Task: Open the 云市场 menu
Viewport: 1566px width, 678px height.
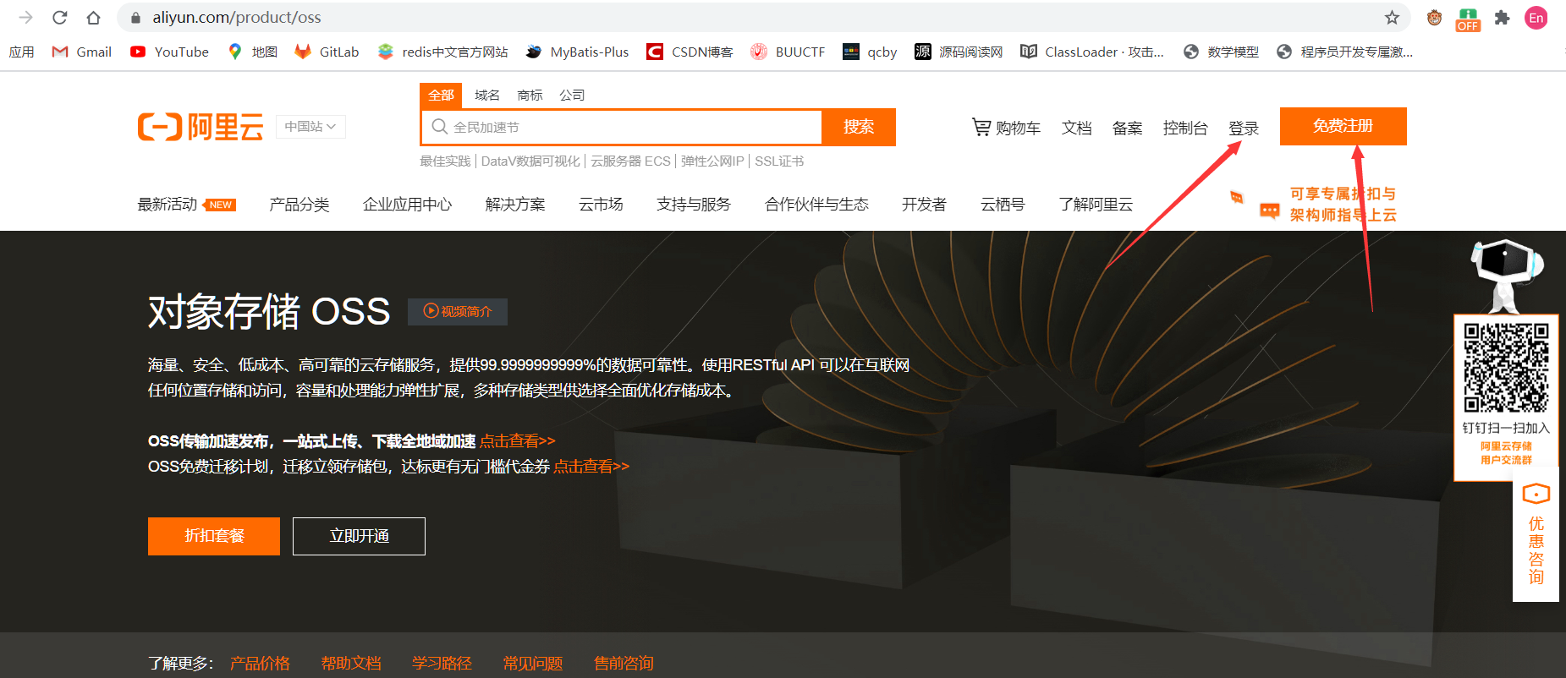Action: pyautogui.click(x=601, y=205)
